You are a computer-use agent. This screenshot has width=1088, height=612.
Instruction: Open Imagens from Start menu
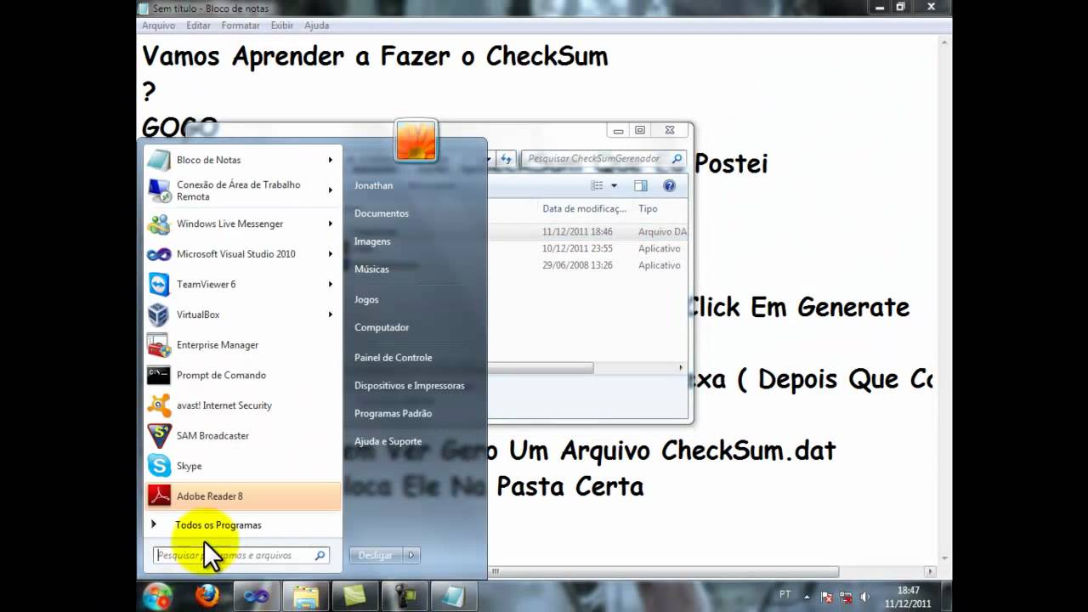point(372,241)
